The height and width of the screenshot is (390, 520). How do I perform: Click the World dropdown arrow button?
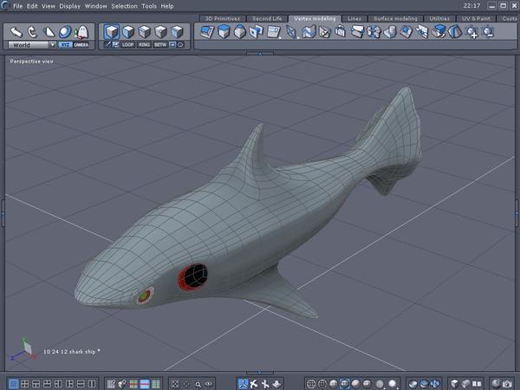(x=52, y=45)
